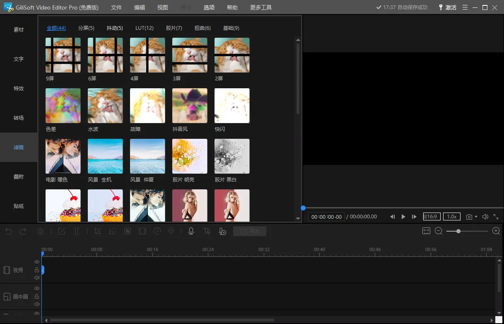Open the 1.0x playback speed selector
This screenshot has height=324, width=504.
[451, 217]
